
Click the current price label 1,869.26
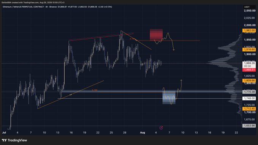tap(249, 63)
